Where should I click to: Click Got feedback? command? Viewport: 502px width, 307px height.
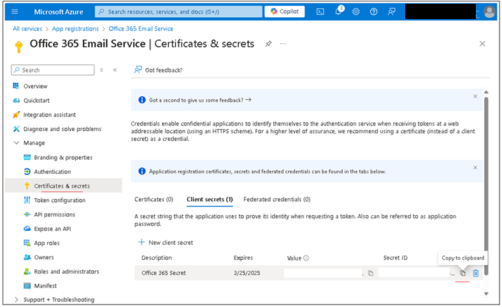point(159,70)
